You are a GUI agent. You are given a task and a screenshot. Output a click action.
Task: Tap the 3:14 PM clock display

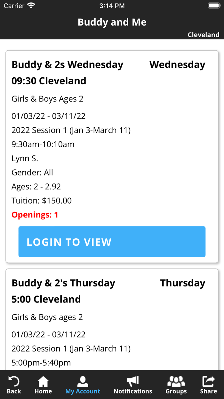pyautogui.click(x=112, y=5)
